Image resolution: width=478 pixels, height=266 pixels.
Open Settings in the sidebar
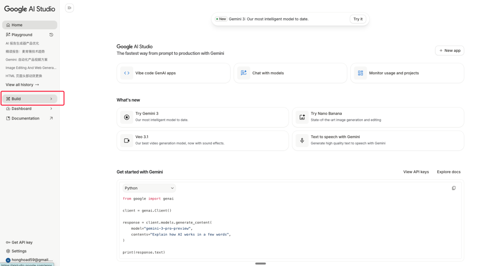(x=19, y=251)
